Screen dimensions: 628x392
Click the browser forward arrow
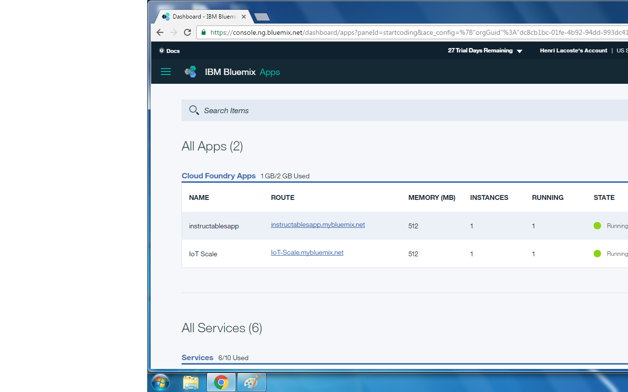coord(174,32)
